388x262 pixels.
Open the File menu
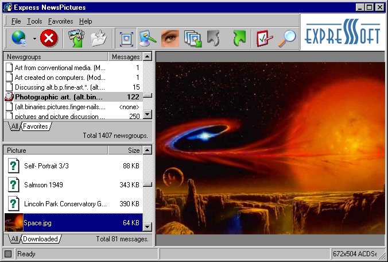[x=16, y=21]
